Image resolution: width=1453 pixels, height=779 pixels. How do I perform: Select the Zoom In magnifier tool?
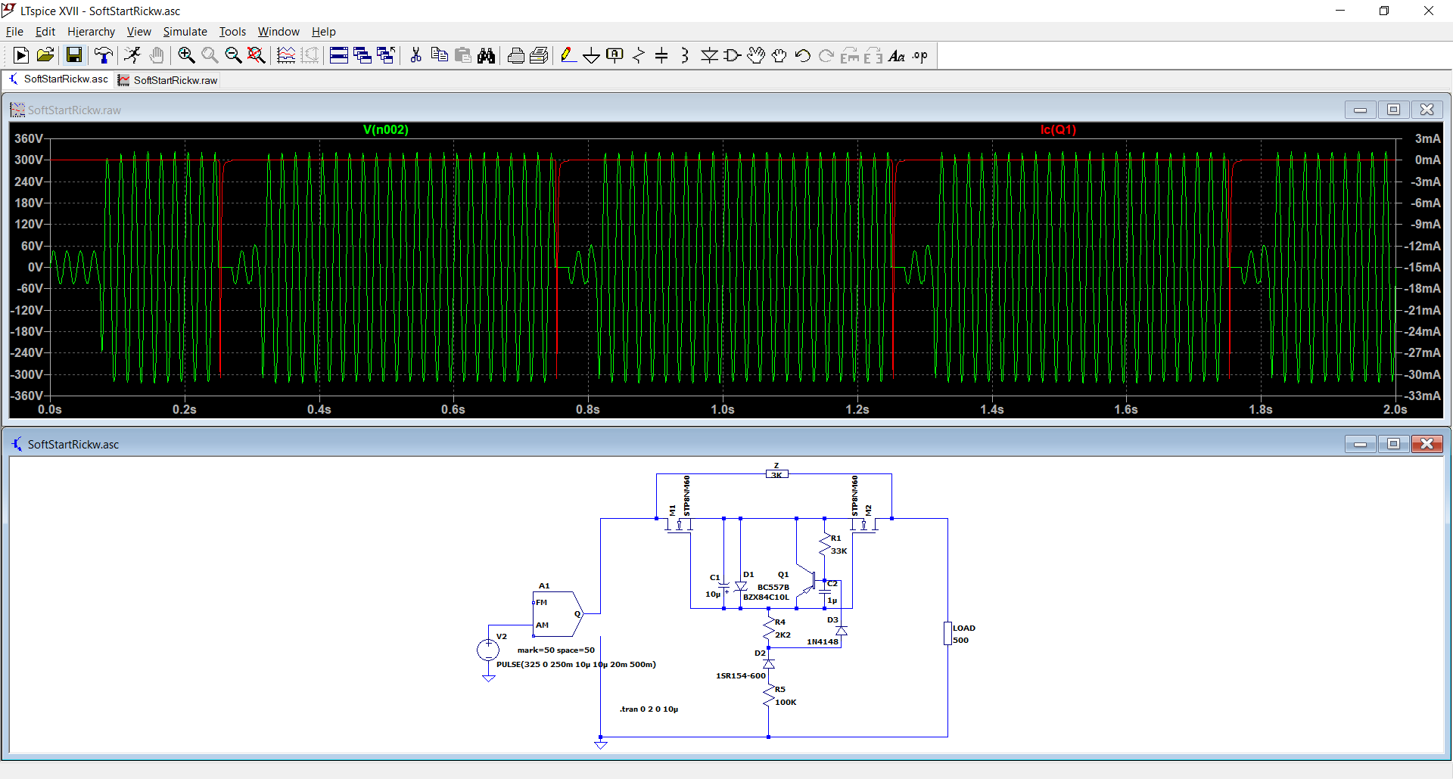click(x=186, y=55)
